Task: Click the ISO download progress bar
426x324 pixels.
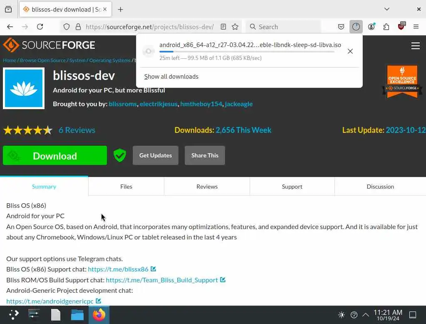Action: (x=247, y=52)
